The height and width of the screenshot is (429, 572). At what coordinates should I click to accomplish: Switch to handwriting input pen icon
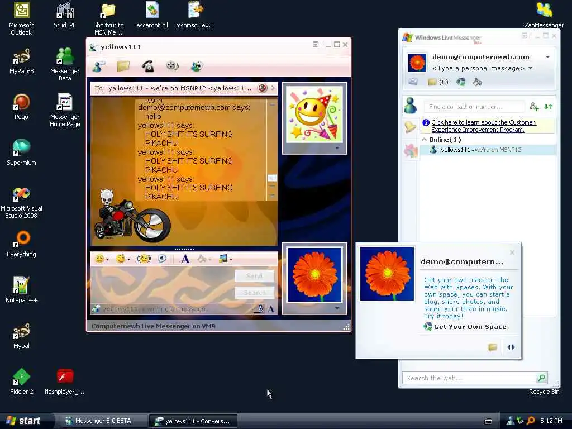coord(259,309)
